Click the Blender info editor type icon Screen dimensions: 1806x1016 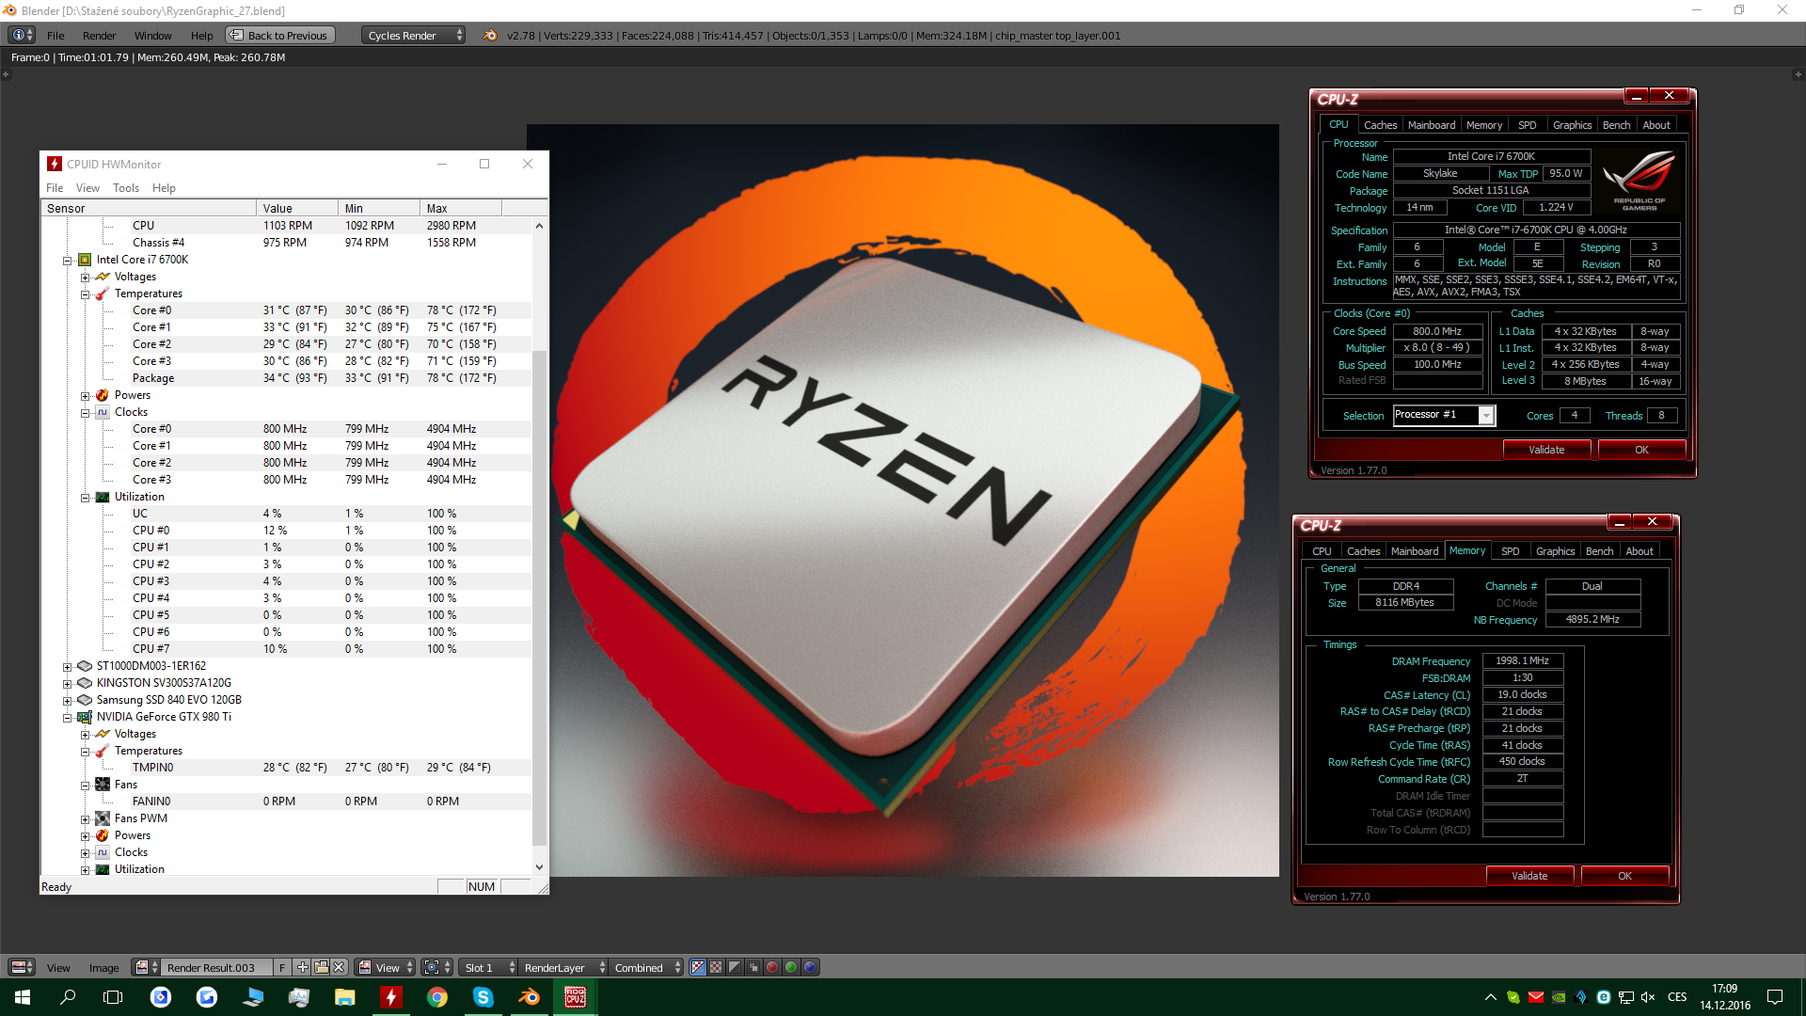pyautogui.click(x=22, y=35)
